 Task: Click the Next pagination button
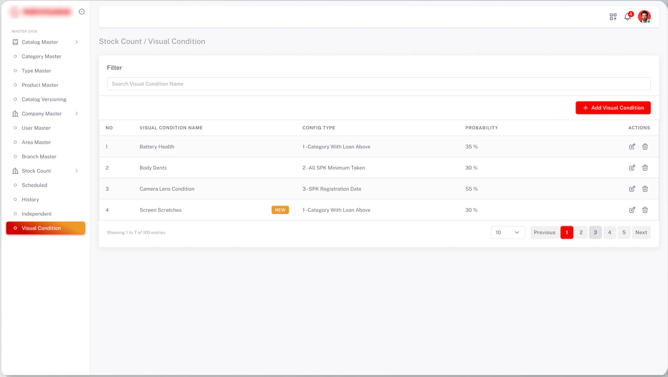641,232
